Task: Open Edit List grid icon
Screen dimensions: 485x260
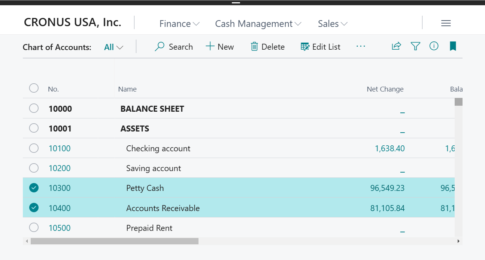Action: pyautogui.click(x=305, y=47)
